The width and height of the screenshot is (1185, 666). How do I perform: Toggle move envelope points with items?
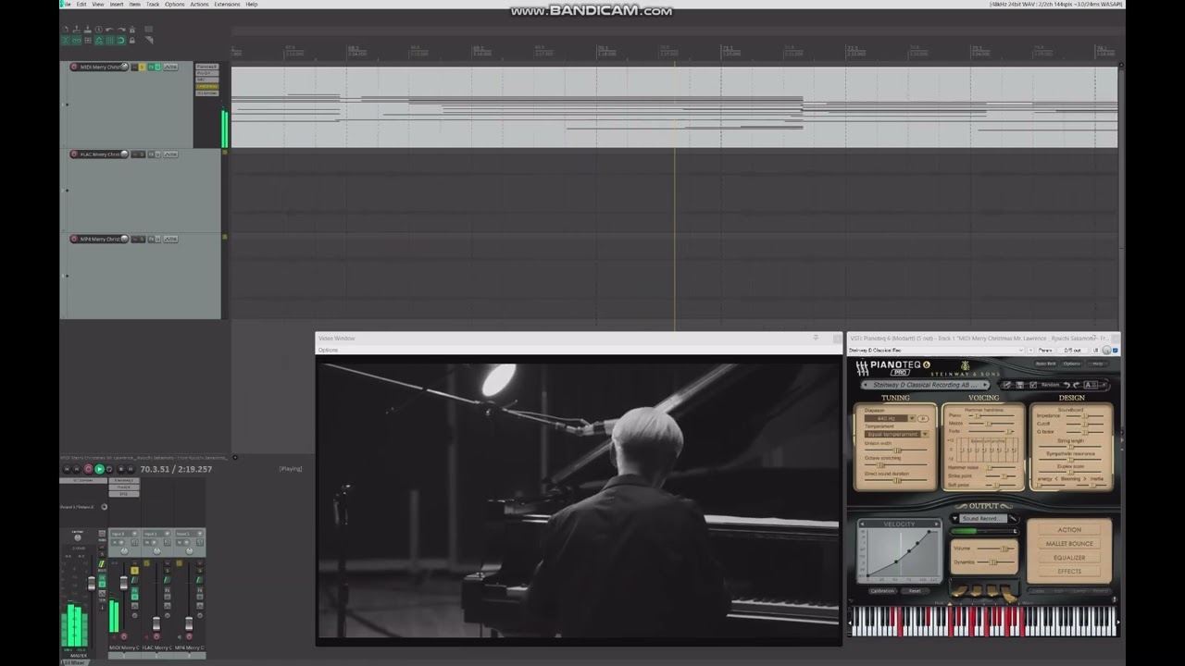coord(99,41)
